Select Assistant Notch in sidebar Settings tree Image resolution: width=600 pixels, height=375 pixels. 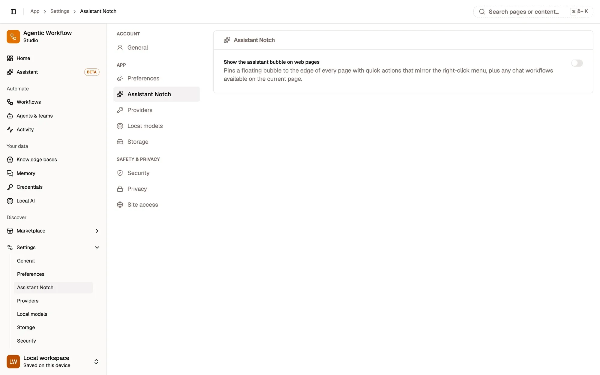tap(53, 287)
